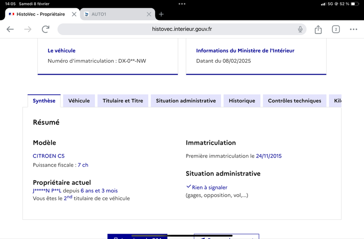Click the registration number DX-0**-NW
The image size is (364, 239).
(x=132, y=61)
